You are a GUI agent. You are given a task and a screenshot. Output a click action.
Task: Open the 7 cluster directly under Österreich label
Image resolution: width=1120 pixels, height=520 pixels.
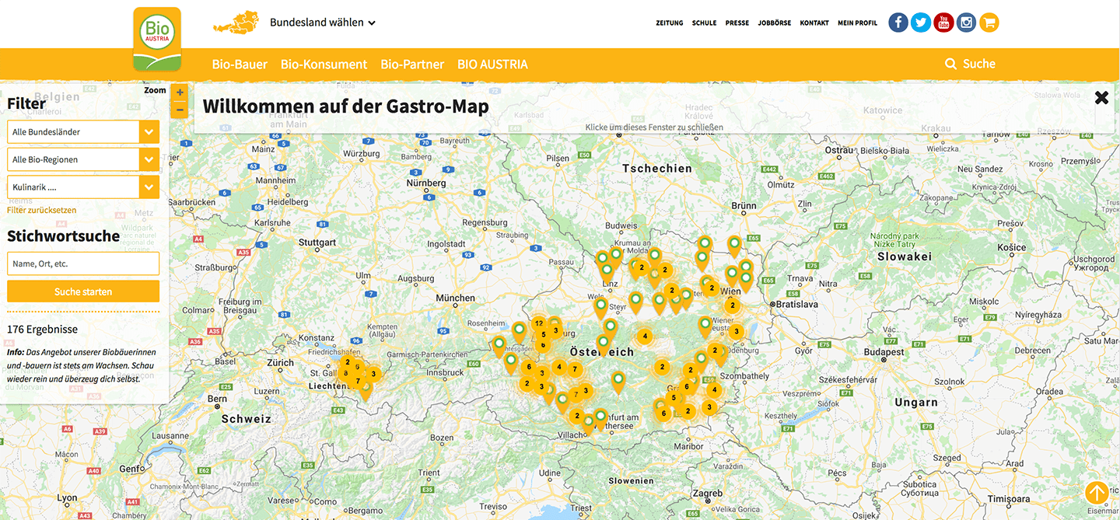(x=575, y=369)
